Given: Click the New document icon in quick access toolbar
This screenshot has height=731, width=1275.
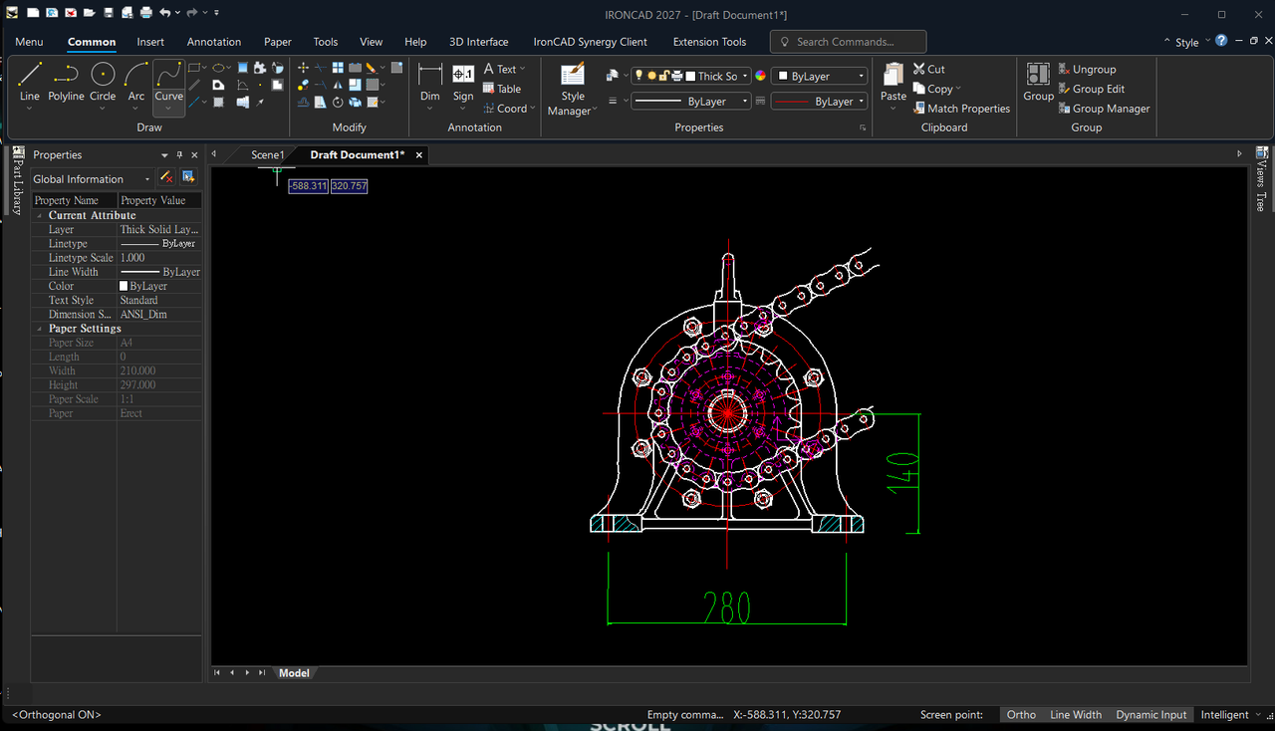Looking at the screenshot, I should [x=32, y=13].
